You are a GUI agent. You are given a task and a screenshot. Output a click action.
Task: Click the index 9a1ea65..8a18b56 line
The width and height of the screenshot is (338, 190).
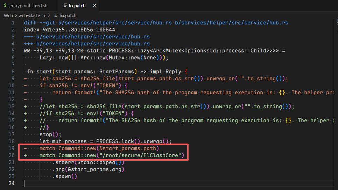coord(69,30)
